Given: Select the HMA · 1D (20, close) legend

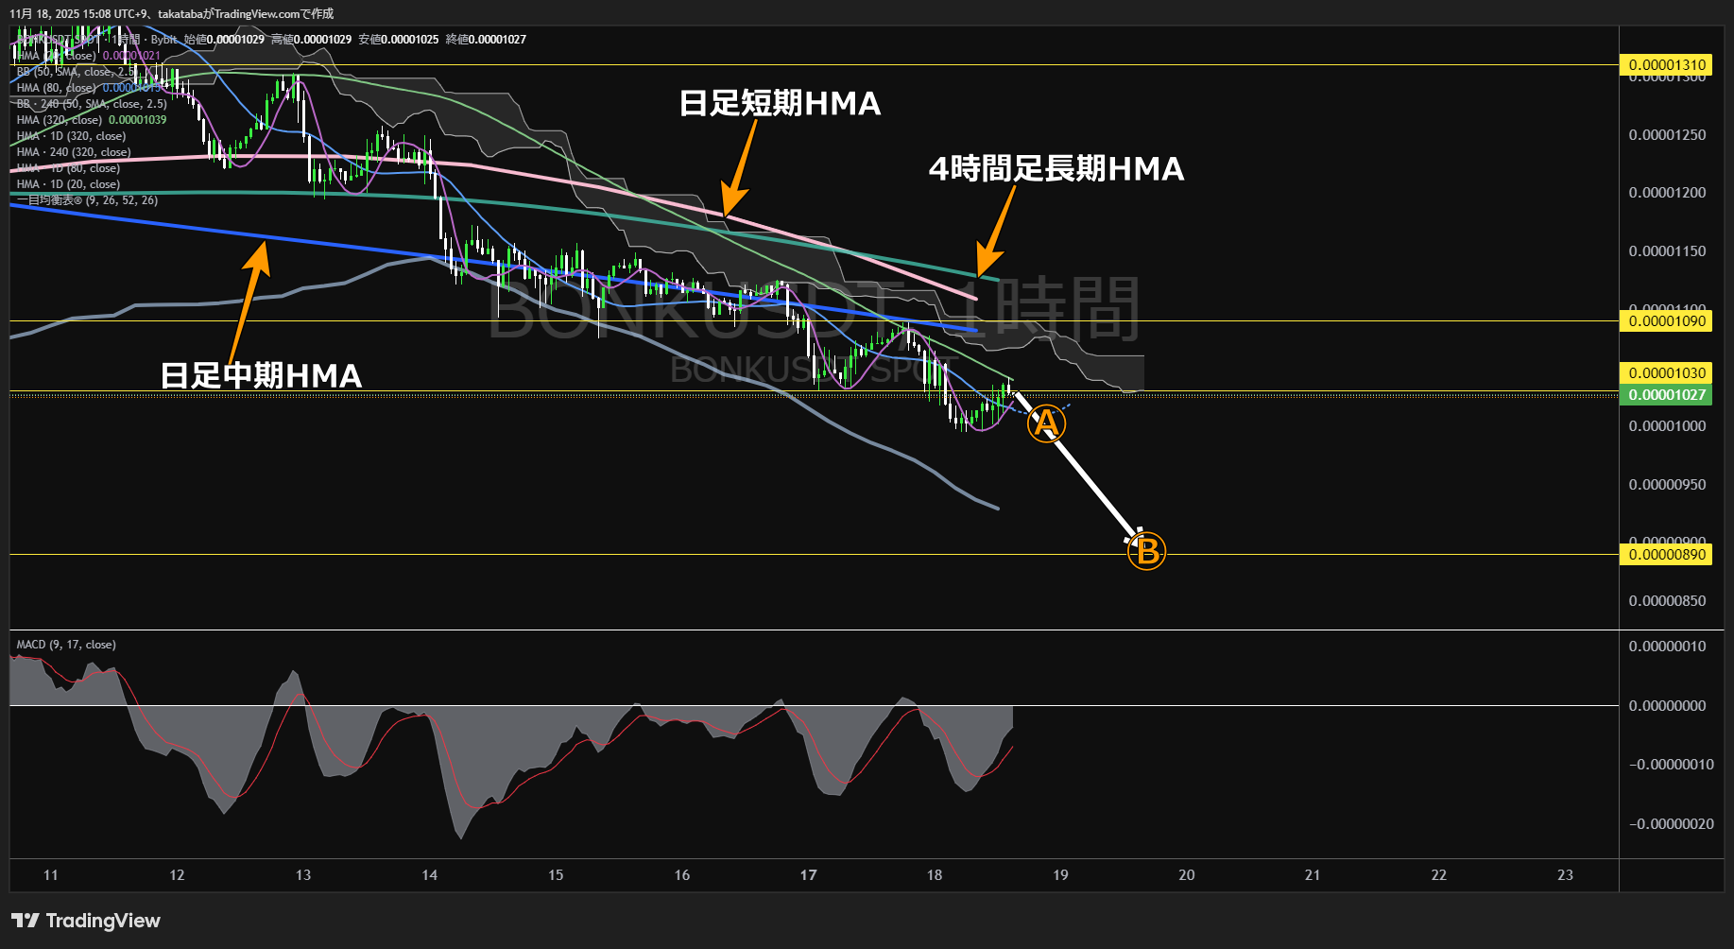Looking at the screenshot, I should [68, 184].
